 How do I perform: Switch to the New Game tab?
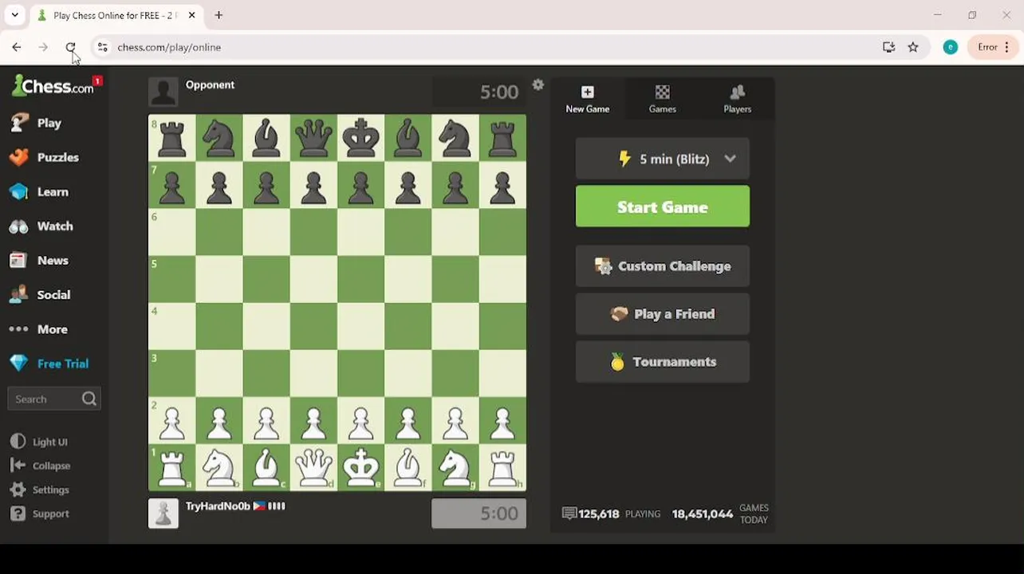point(588,99)
